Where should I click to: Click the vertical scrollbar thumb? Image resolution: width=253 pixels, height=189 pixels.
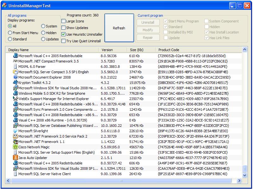coord(244,169)
